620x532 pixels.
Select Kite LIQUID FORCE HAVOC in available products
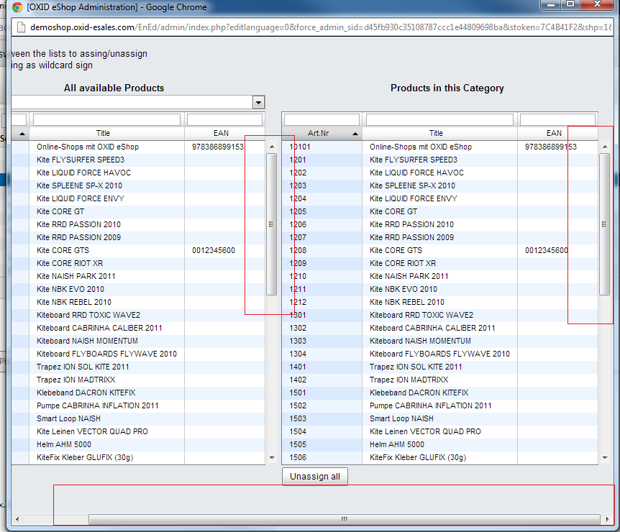[84, 173]
